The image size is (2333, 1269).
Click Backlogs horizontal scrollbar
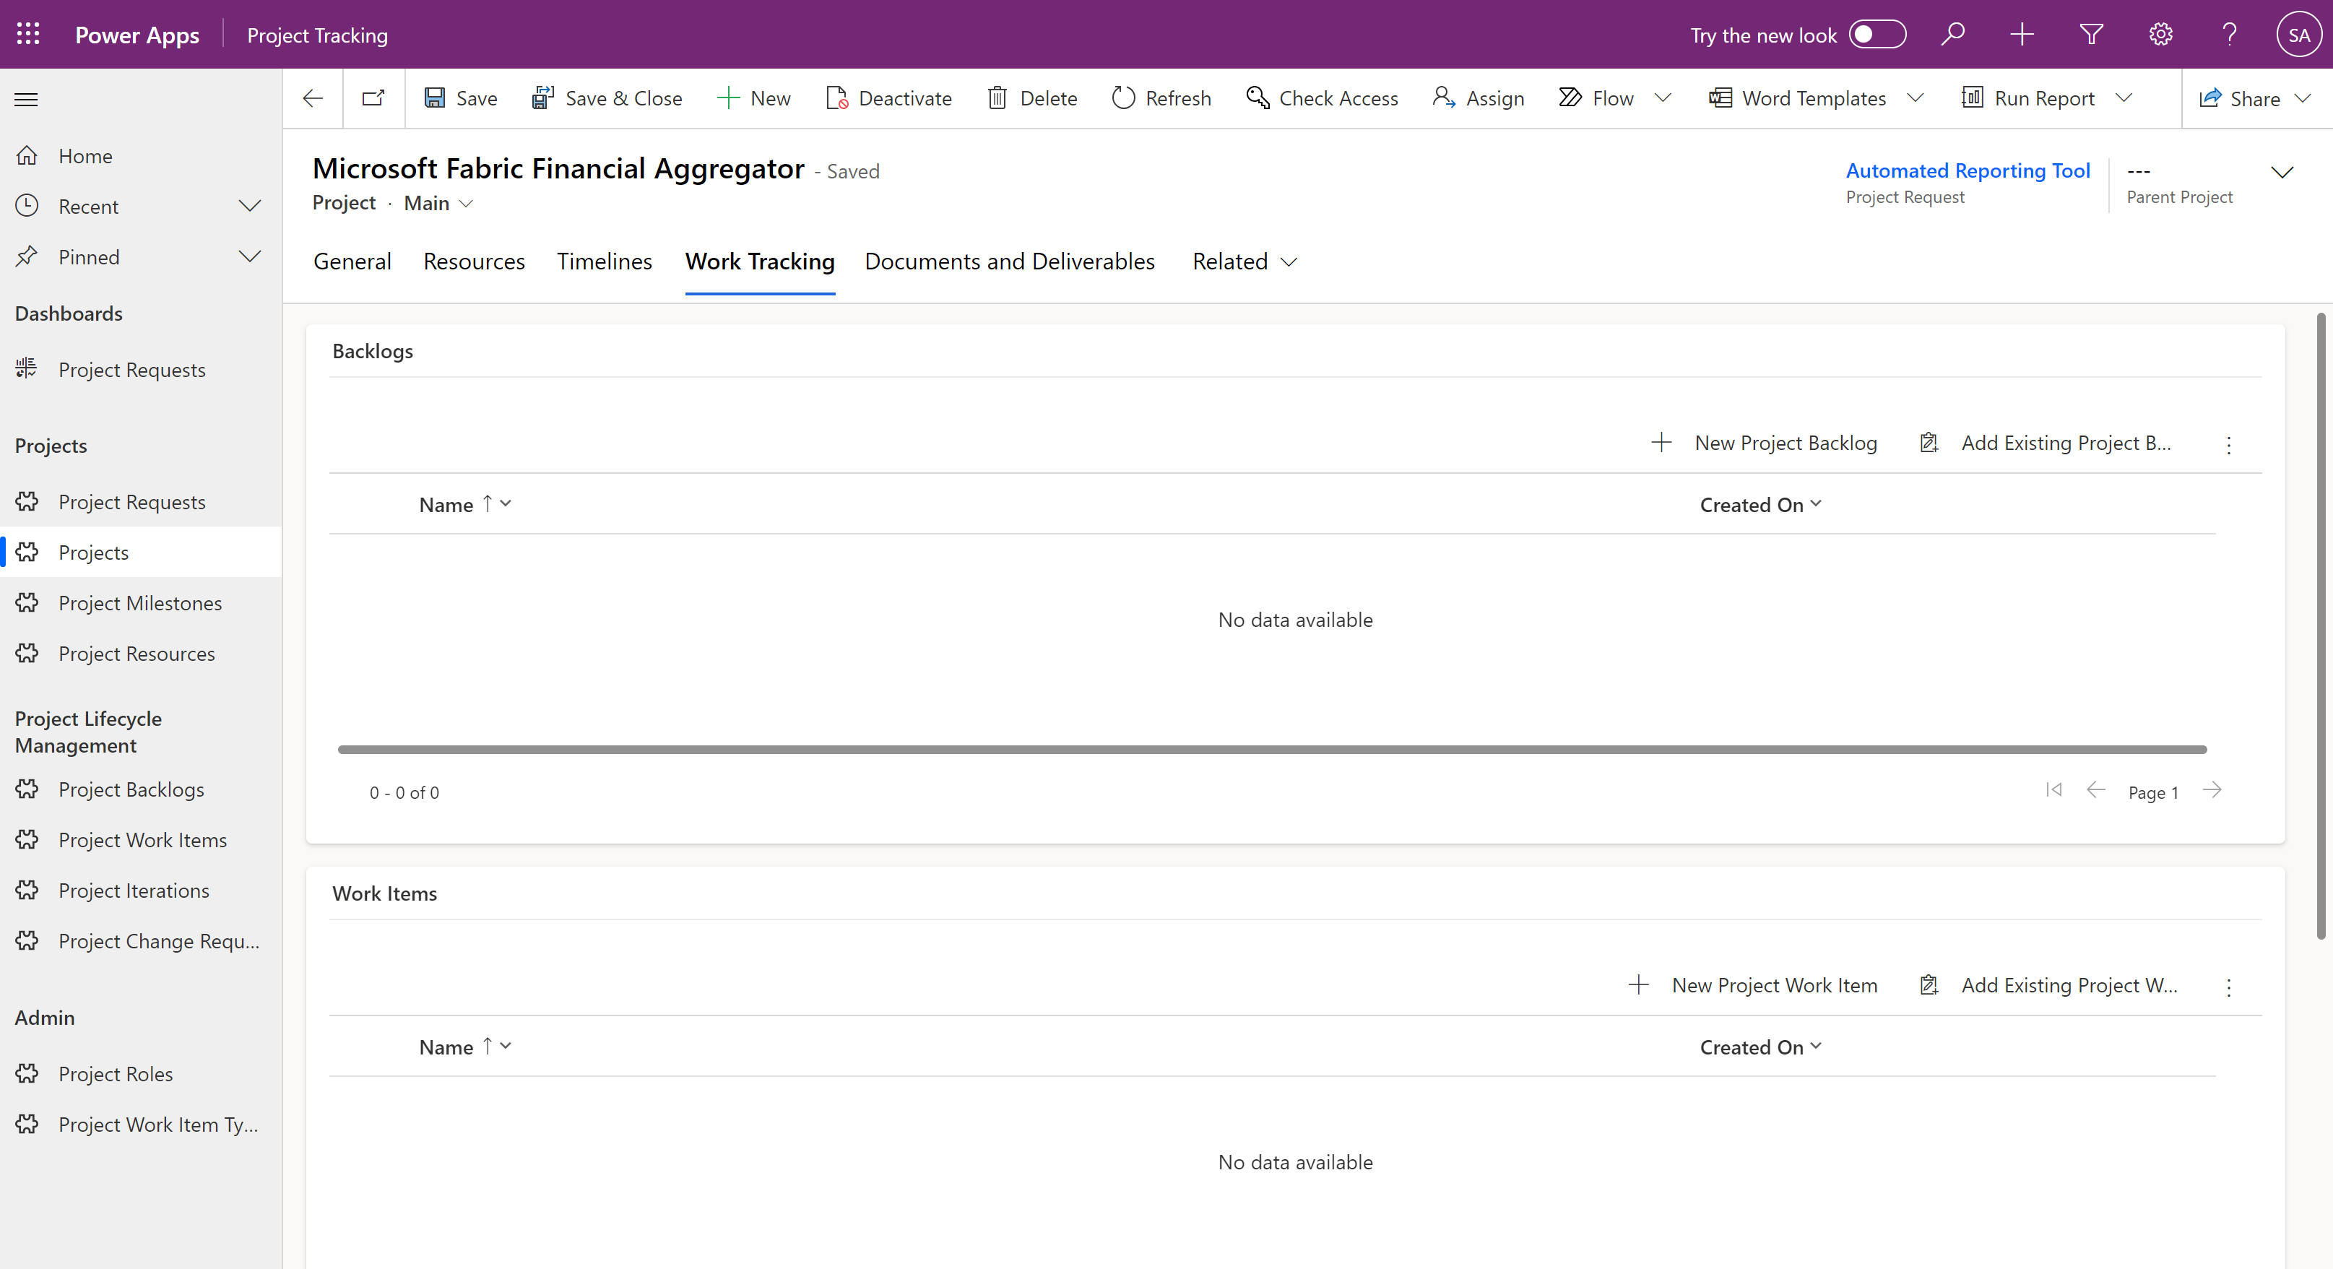click(x=1271, y=749)
